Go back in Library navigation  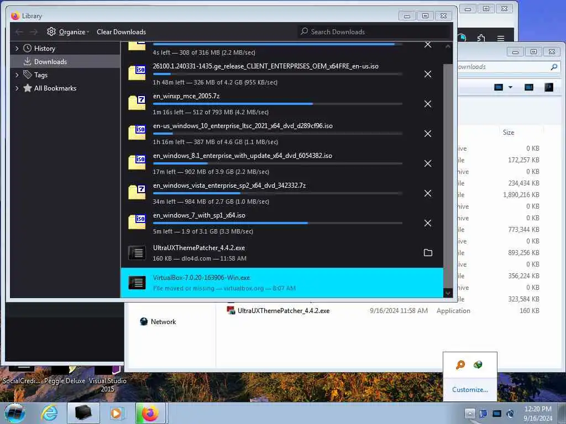(x=19, y=32)
